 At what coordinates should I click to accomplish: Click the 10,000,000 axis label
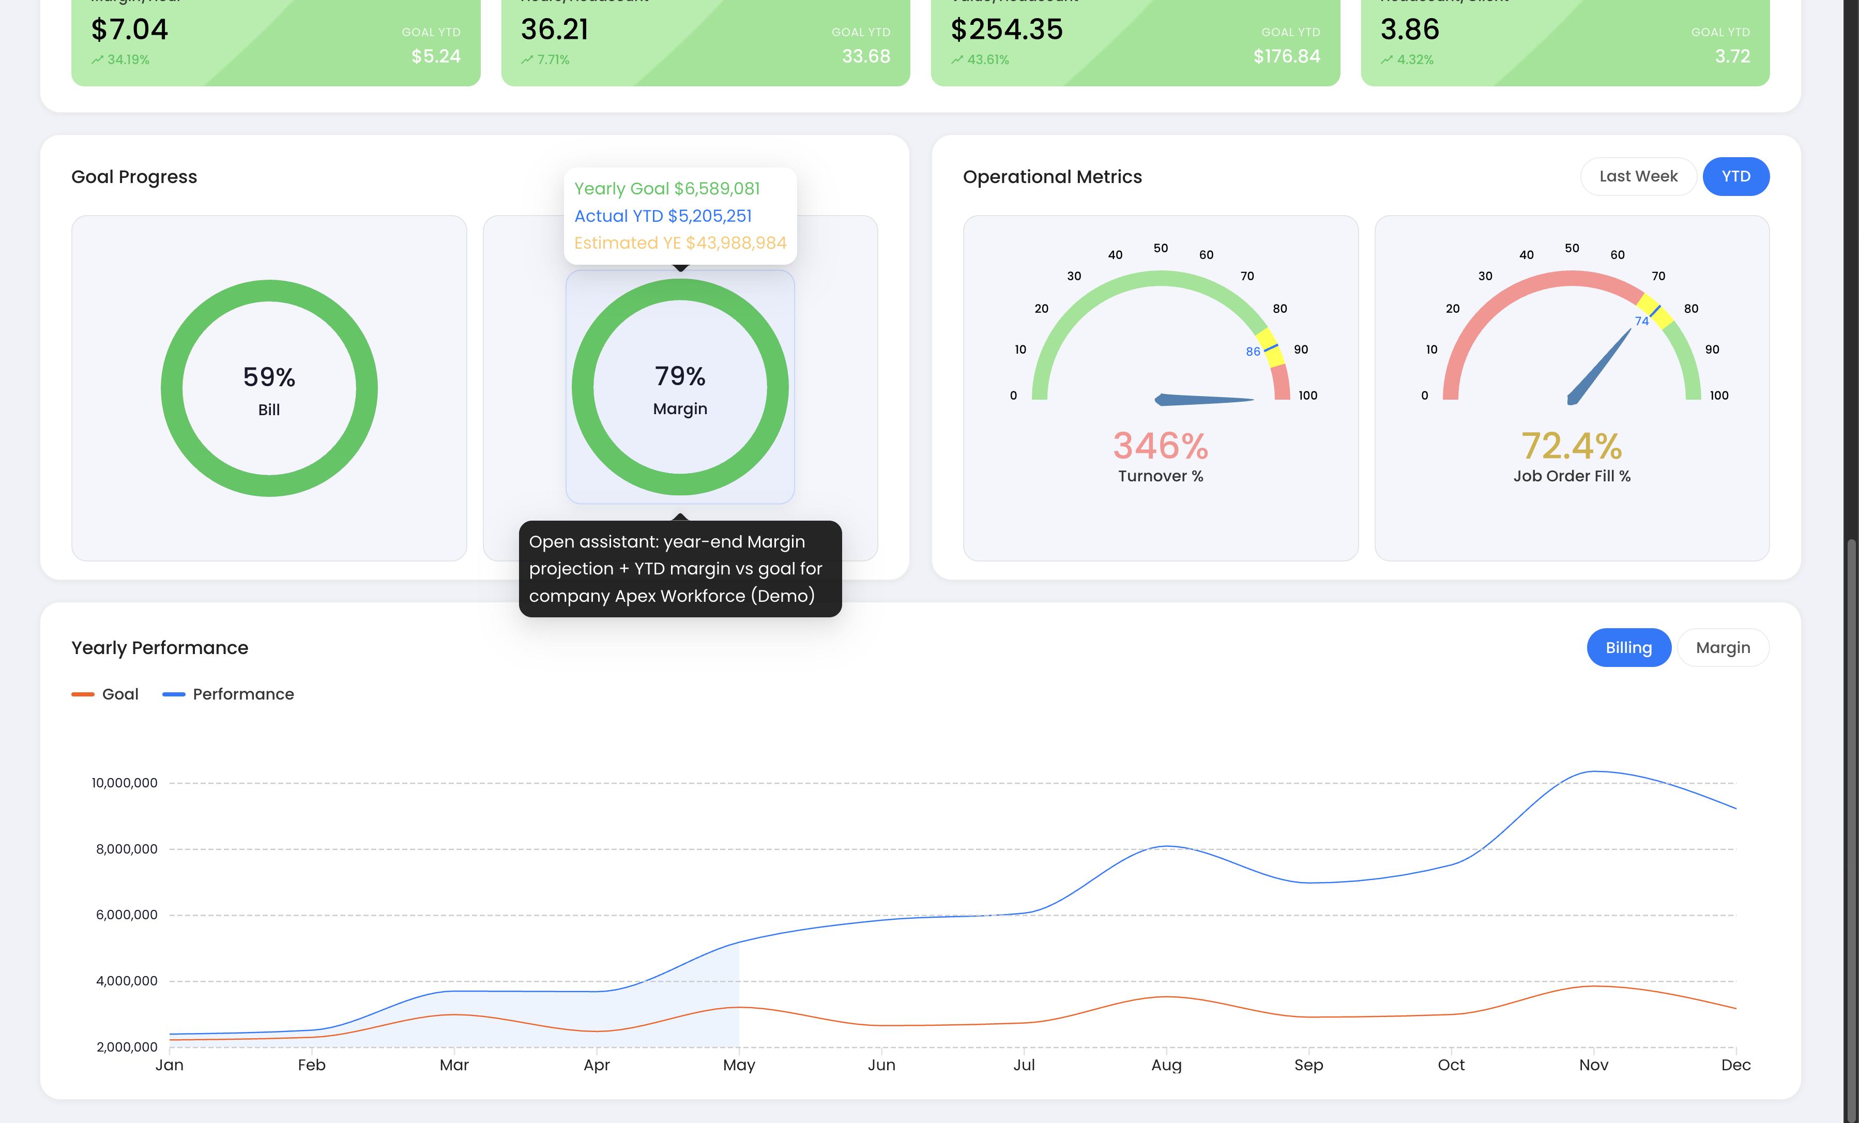pyautogui.click(x=125, y=783)
